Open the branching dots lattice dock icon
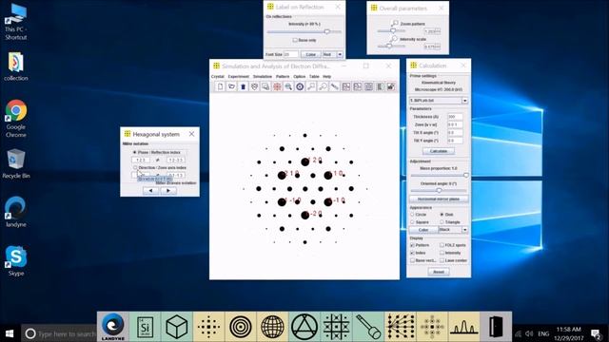Viewport: 609px width, 342px height. pos(400,327)
